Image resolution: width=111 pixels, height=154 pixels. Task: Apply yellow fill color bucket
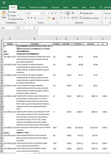(48, 18)
